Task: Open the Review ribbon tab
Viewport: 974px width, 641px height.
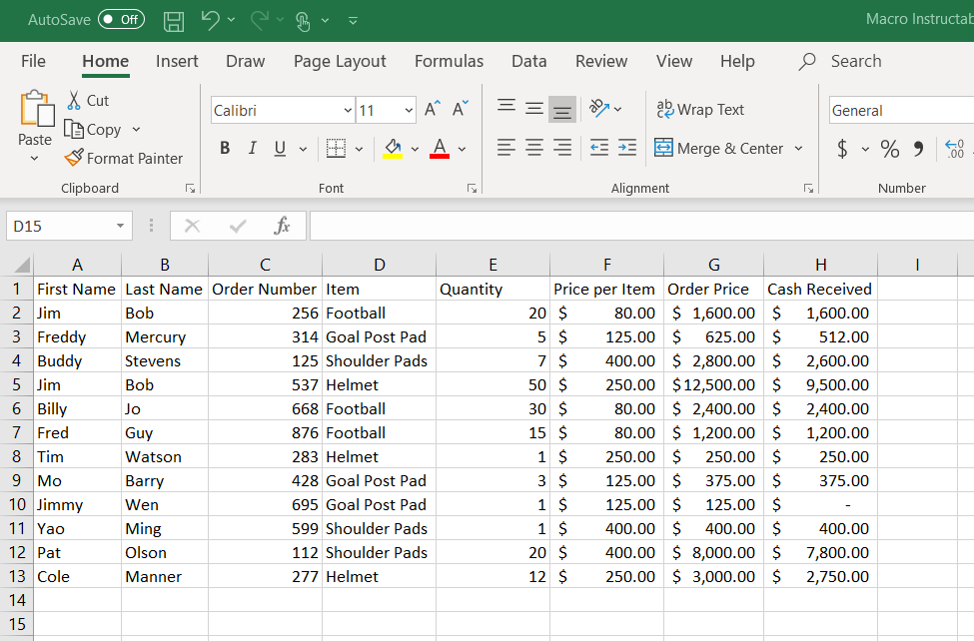Action: [x=600, y=61]
